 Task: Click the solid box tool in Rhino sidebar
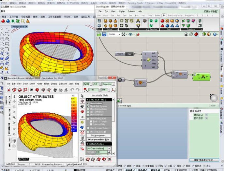[x=2, y=59]
